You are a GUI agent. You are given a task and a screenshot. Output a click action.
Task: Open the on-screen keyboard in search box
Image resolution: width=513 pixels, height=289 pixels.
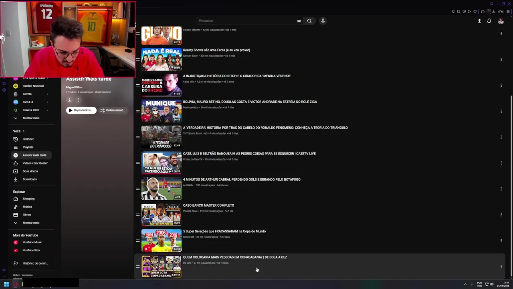click(299, 21)
